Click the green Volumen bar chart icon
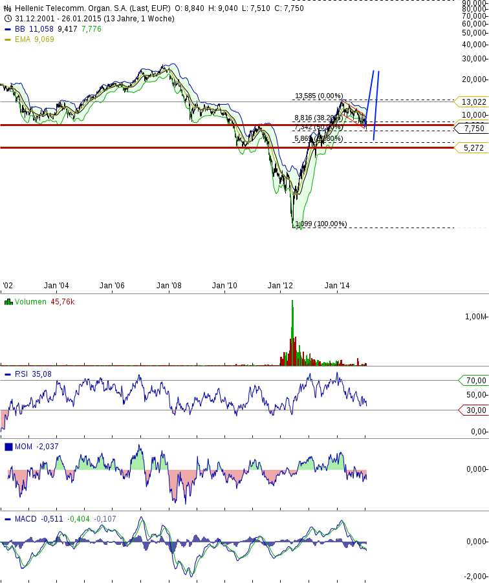This screenshot has height=583, width=489. point(8,302)
